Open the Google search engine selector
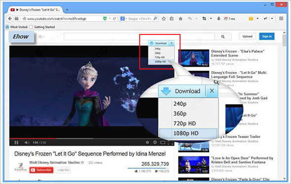291x184 pixels. click(x=123, y=19)
